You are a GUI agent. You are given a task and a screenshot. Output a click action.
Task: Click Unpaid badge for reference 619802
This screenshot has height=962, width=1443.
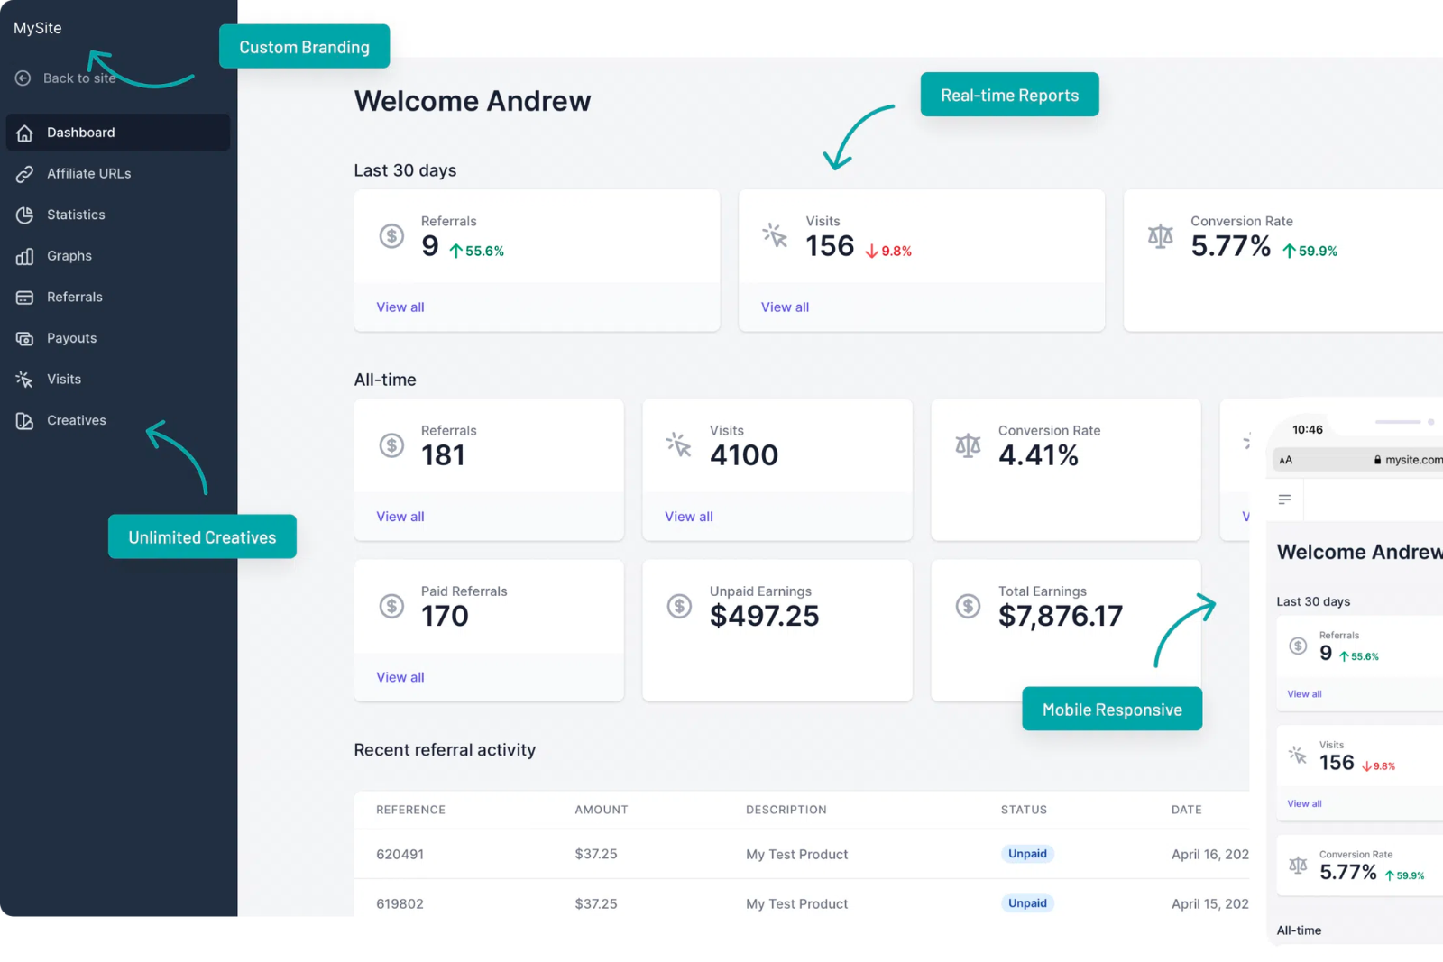coord(1027,903)
